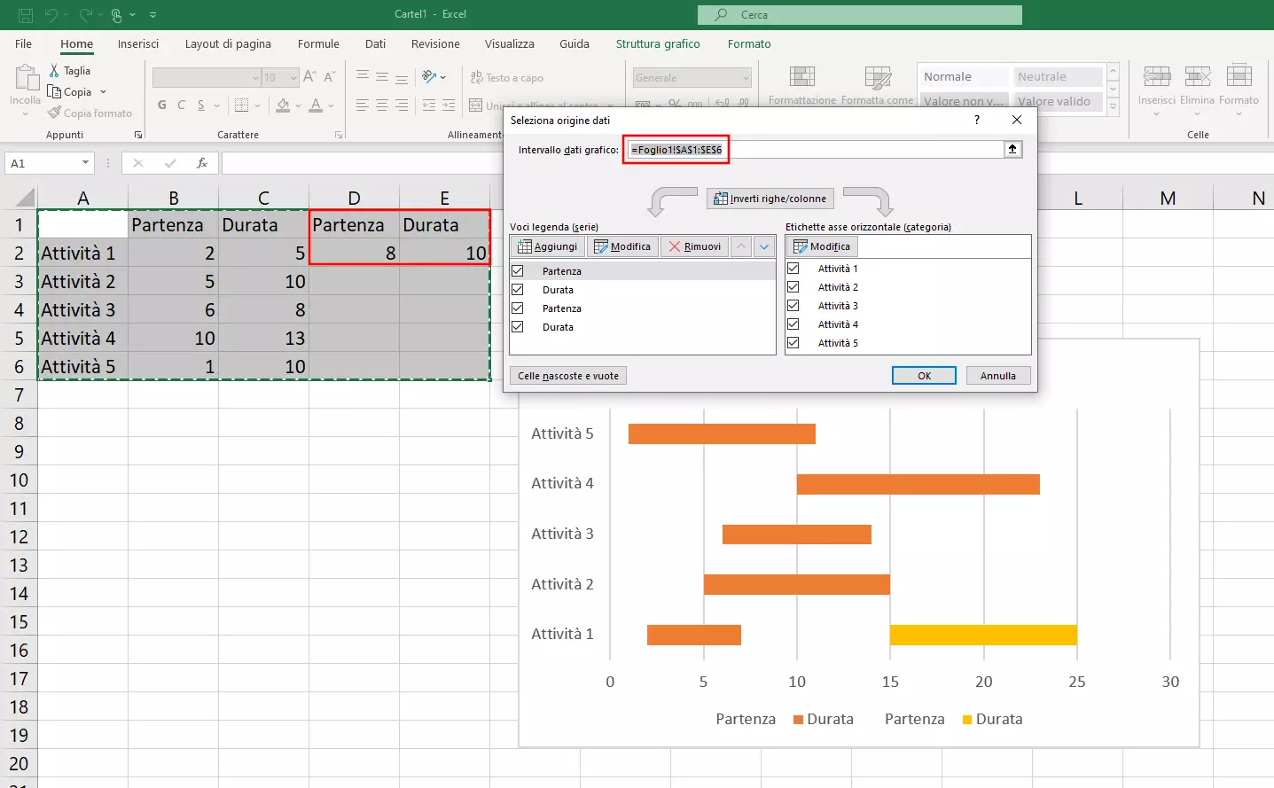This screenshot has height=788, width=1274.
Task: Click the Formatta come tabella icon
Action: [878, 77]
